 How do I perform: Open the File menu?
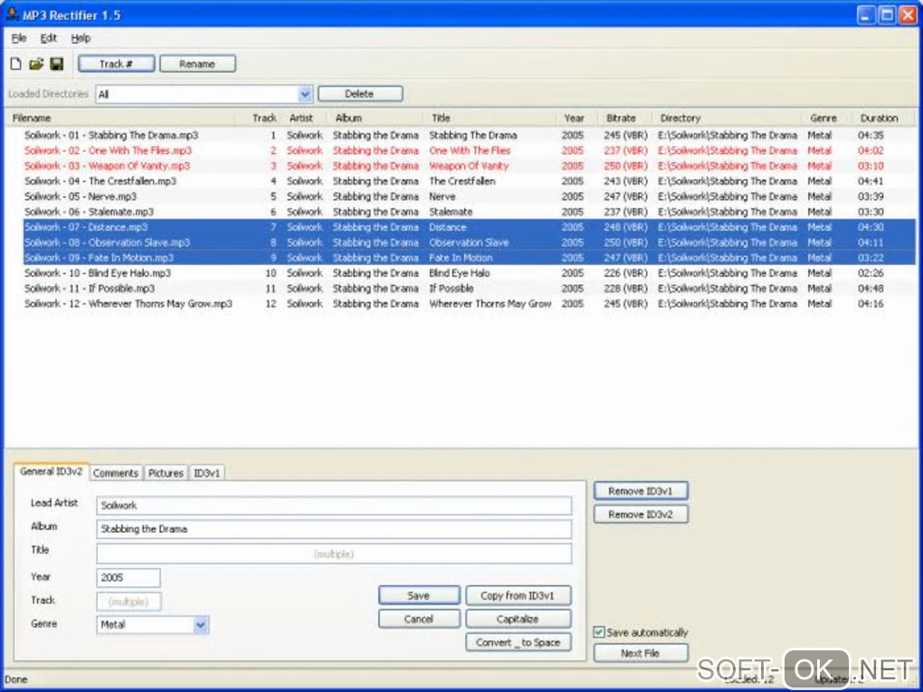point(19,38)
